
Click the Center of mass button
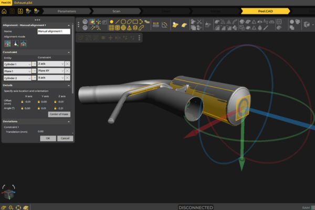click(59, 114)
